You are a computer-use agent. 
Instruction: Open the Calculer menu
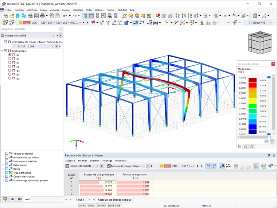click(x=66, y=10)
